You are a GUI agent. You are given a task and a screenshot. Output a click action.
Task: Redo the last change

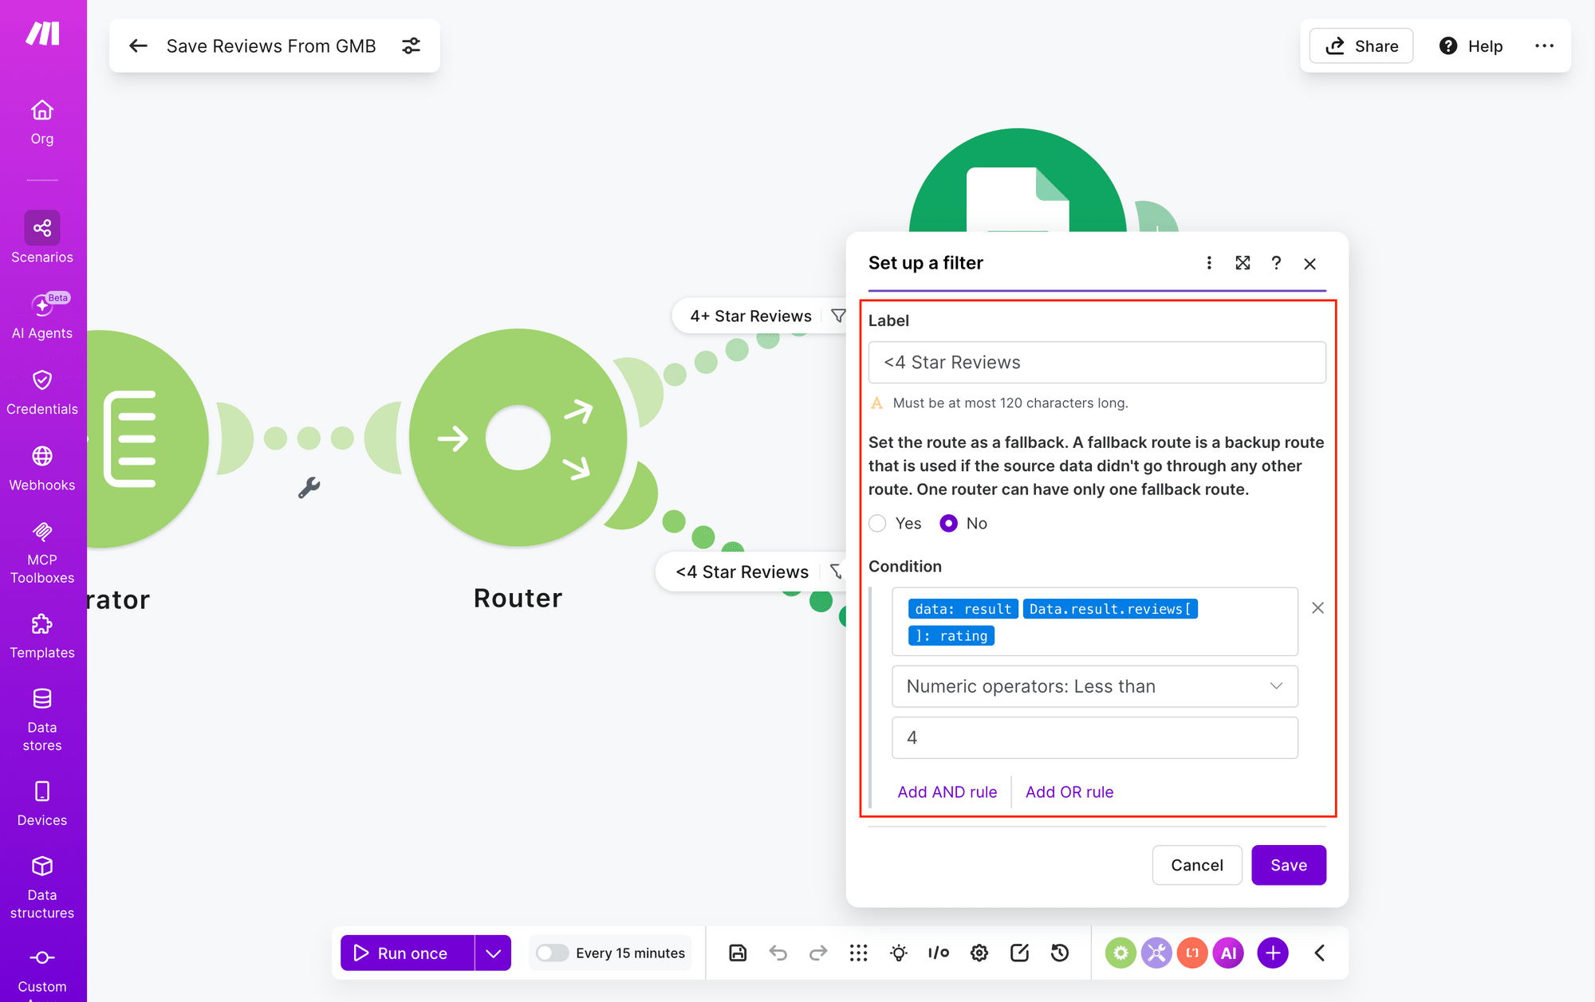click(818, 953)
